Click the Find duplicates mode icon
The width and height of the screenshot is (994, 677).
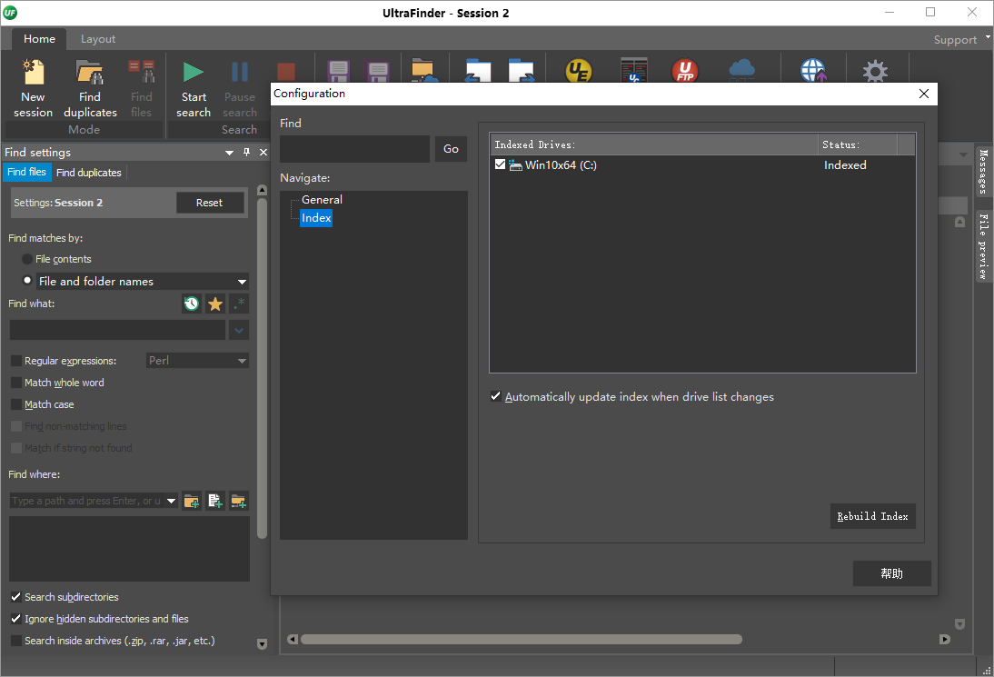tap(89, 73)
